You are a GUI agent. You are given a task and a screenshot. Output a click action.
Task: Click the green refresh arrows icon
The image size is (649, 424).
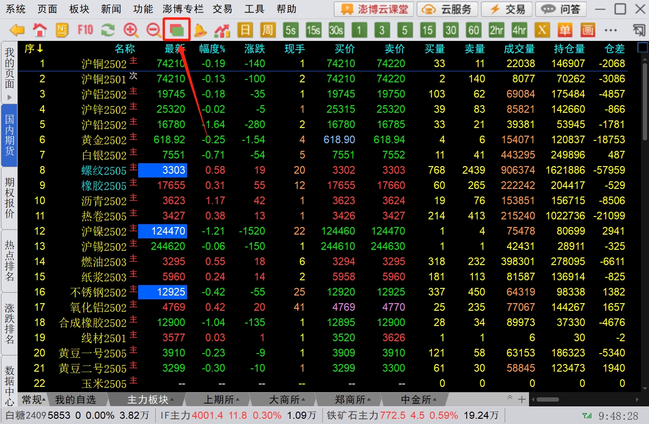pos(108,30)
